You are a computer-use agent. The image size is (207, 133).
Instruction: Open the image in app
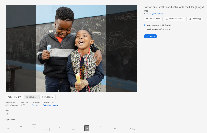(195, 19)
